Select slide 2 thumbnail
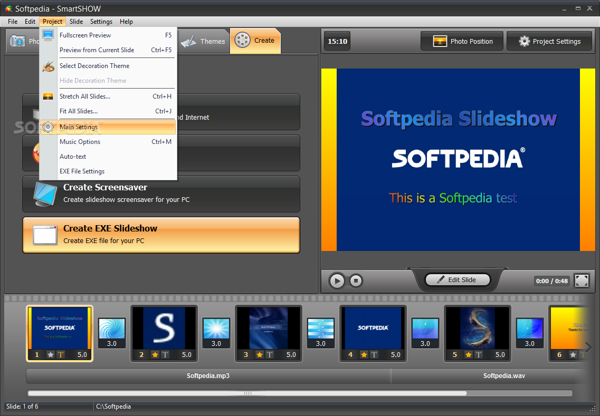The width and height of the screenshot is (600, 416). click(x=164, y=333)
